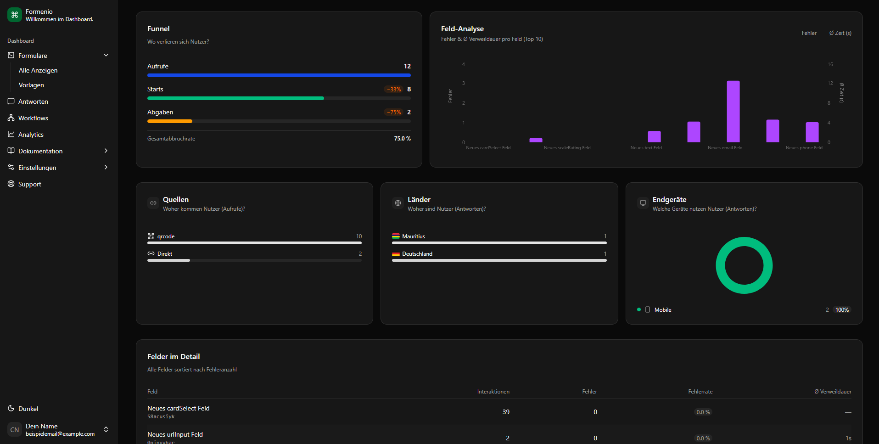
Task: Click the tall purple email field bar
Action: (x=733, y=112)
